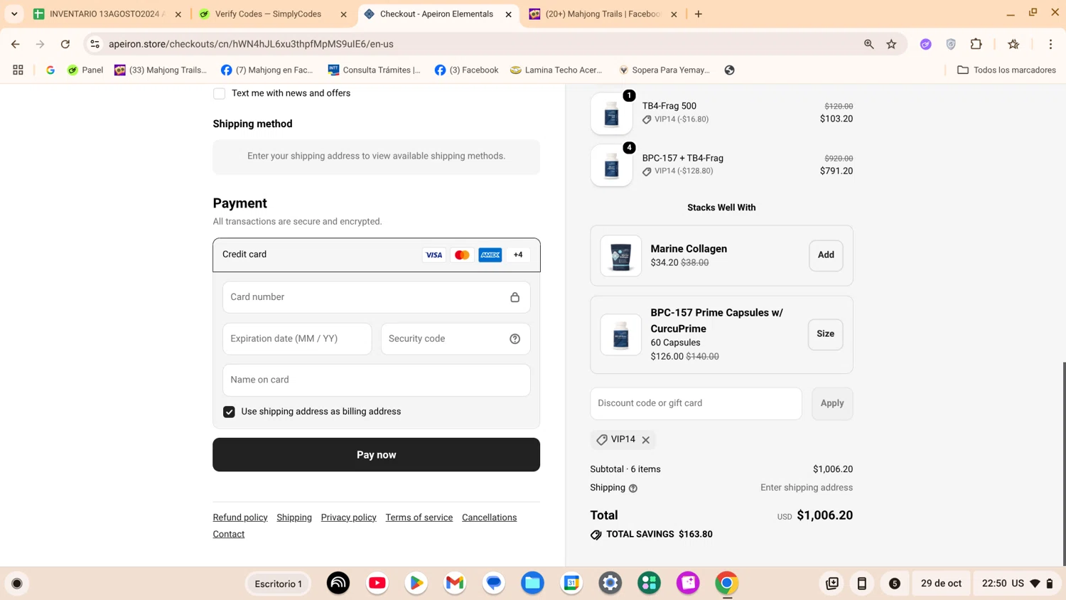1066x600 pixels.
Task: Launch Gmail from the shelf
Action: [x=455, y=583]
